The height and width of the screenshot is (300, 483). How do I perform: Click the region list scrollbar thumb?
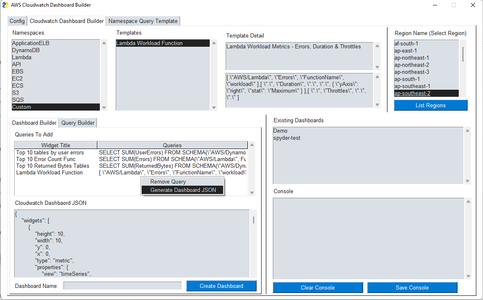tap(463, 54)
